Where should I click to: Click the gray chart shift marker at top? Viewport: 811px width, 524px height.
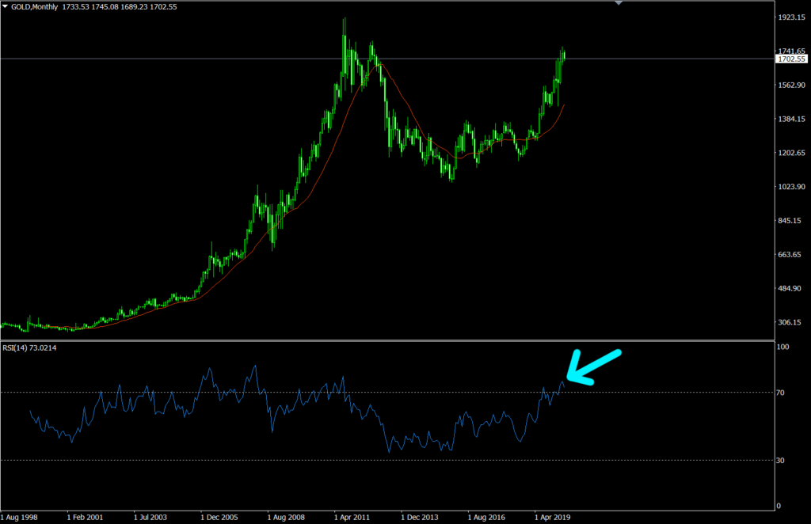pyautogui.click(x=619, y=3)
